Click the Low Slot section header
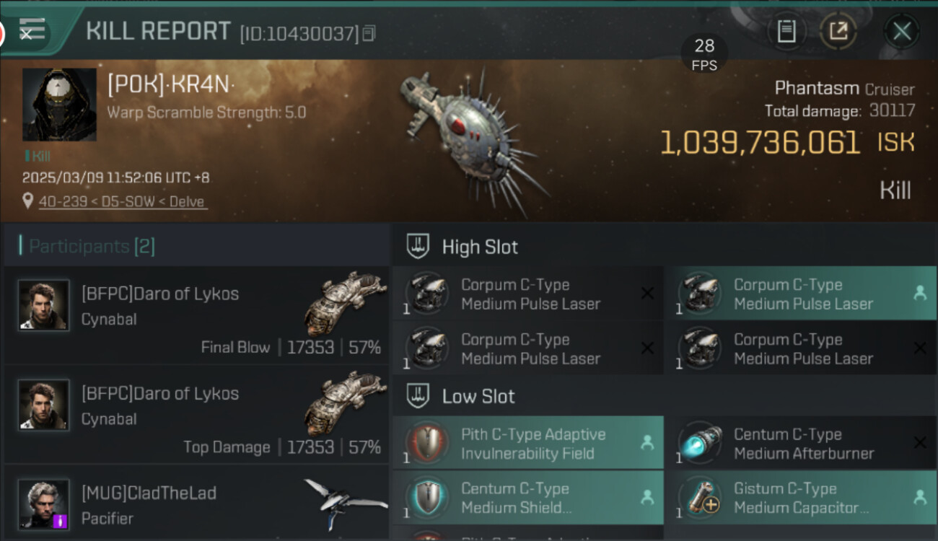938x541 pixels. click(x=478, y=396)
